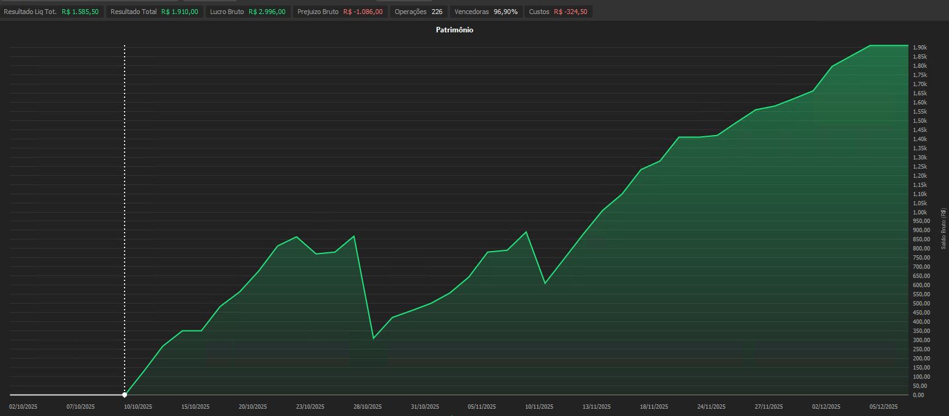Screen dimensions: 949x416
Task: Click the 10/11/2025 date axis label
Action: 539,407
